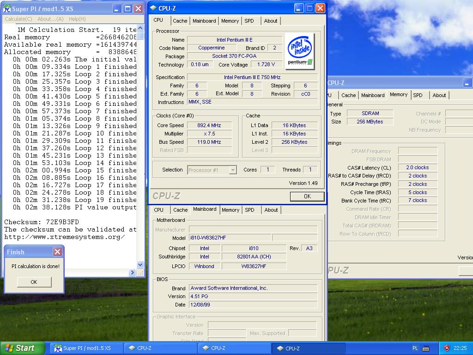Image resolution: width=473 pixels, height=355 pixels.
Task: Click the Package field Socket 370 FC-PGA
Action: click(234, 56)
